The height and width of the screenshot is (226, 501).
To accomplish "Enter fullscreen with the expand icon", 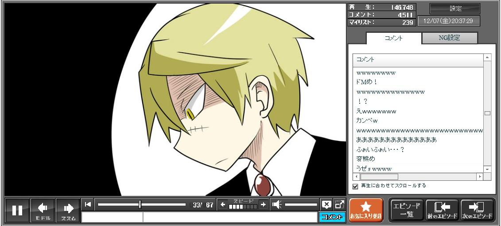I will 339,204.
